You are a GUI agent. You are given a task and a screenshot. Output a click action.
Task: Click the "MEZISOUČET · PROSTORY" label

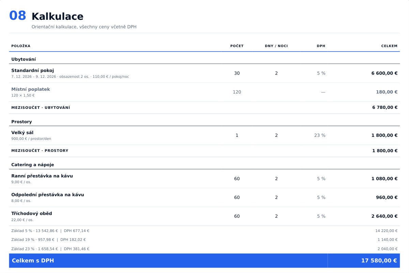[40, 150]
